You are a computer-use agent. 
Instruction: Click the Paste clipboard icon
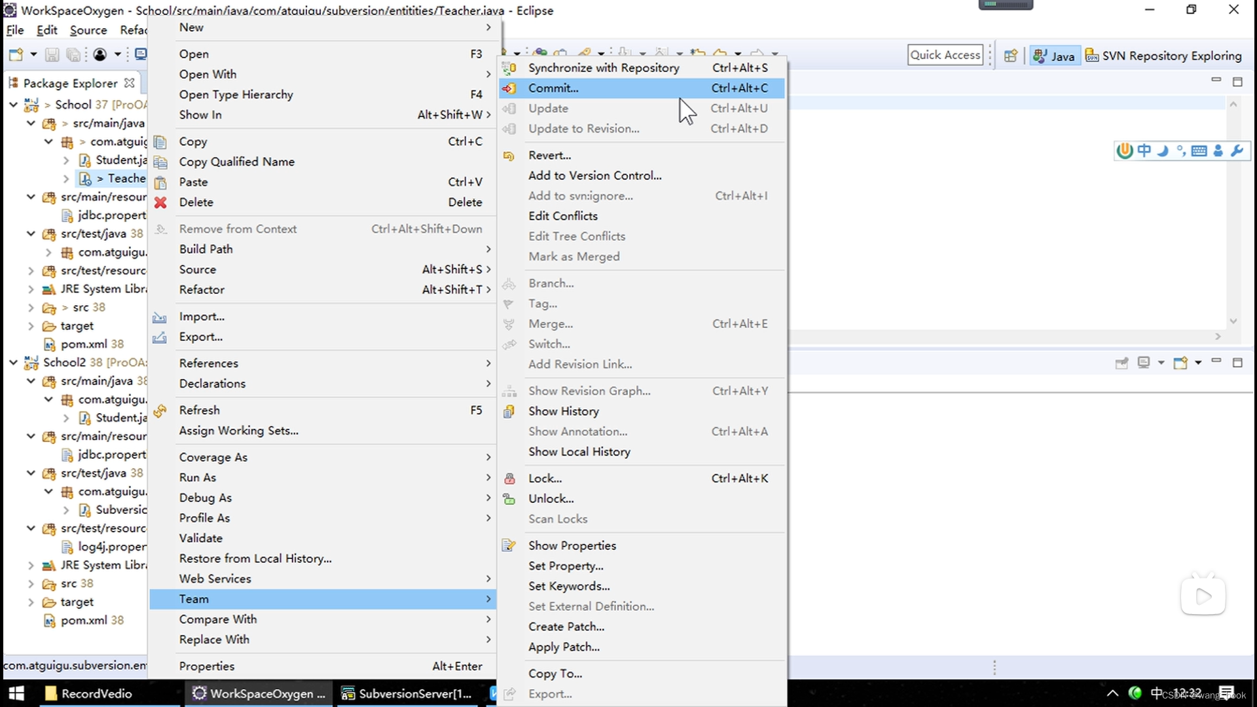coord(160,183)
